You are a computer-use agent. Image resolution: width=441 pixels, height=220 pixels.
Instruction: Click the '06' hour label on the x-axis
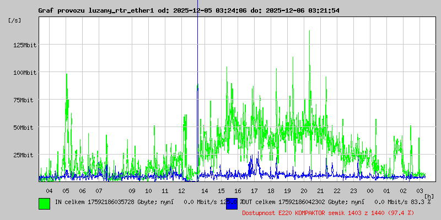click(x=82, y=191)
